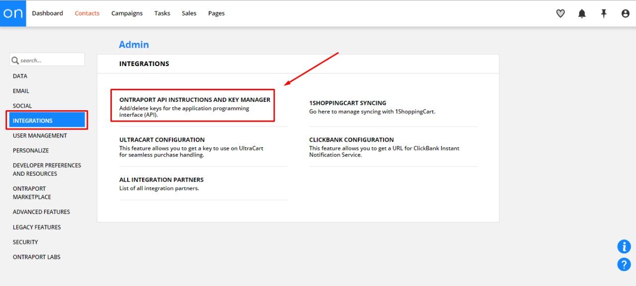Open ONTRAPORT MARKETPLACE section

[x=32, y=193]
